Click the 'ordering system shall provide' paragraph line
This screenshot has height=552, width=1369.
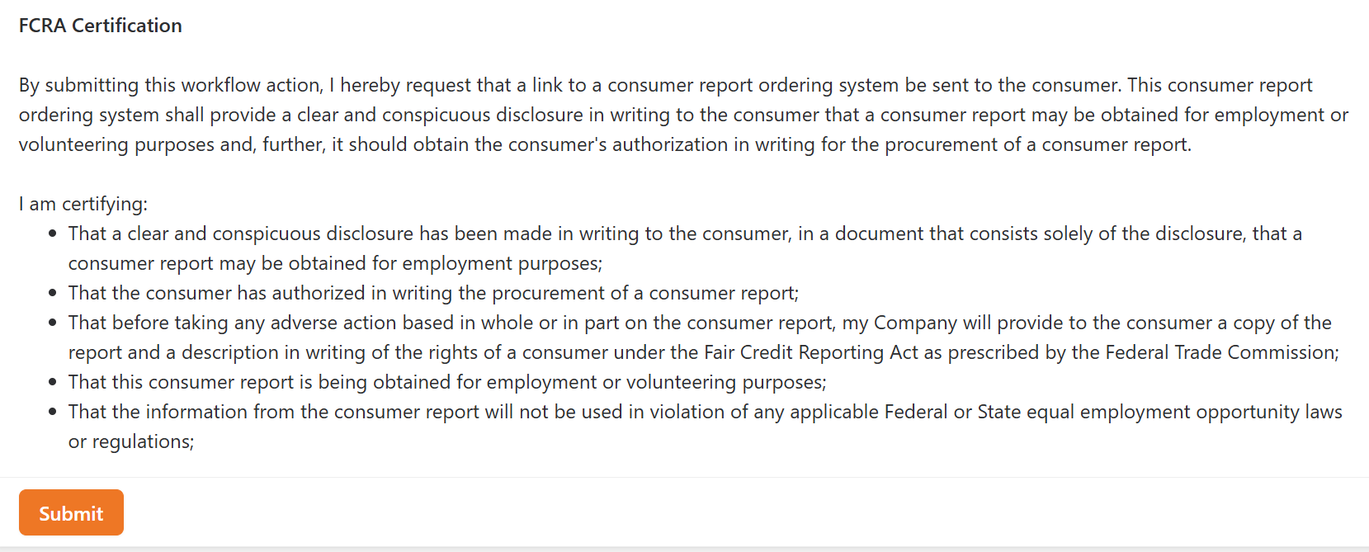684,115
